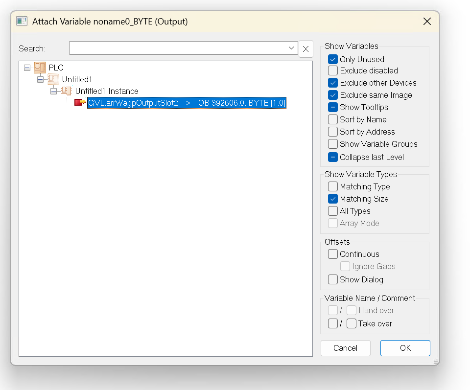
Task: Collapse the Untitled1 tree node
Action: 40,79
